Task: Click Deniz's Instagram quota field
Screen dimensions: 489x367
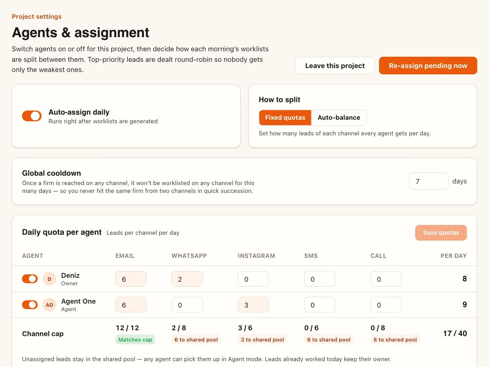Action: (253, 279)
